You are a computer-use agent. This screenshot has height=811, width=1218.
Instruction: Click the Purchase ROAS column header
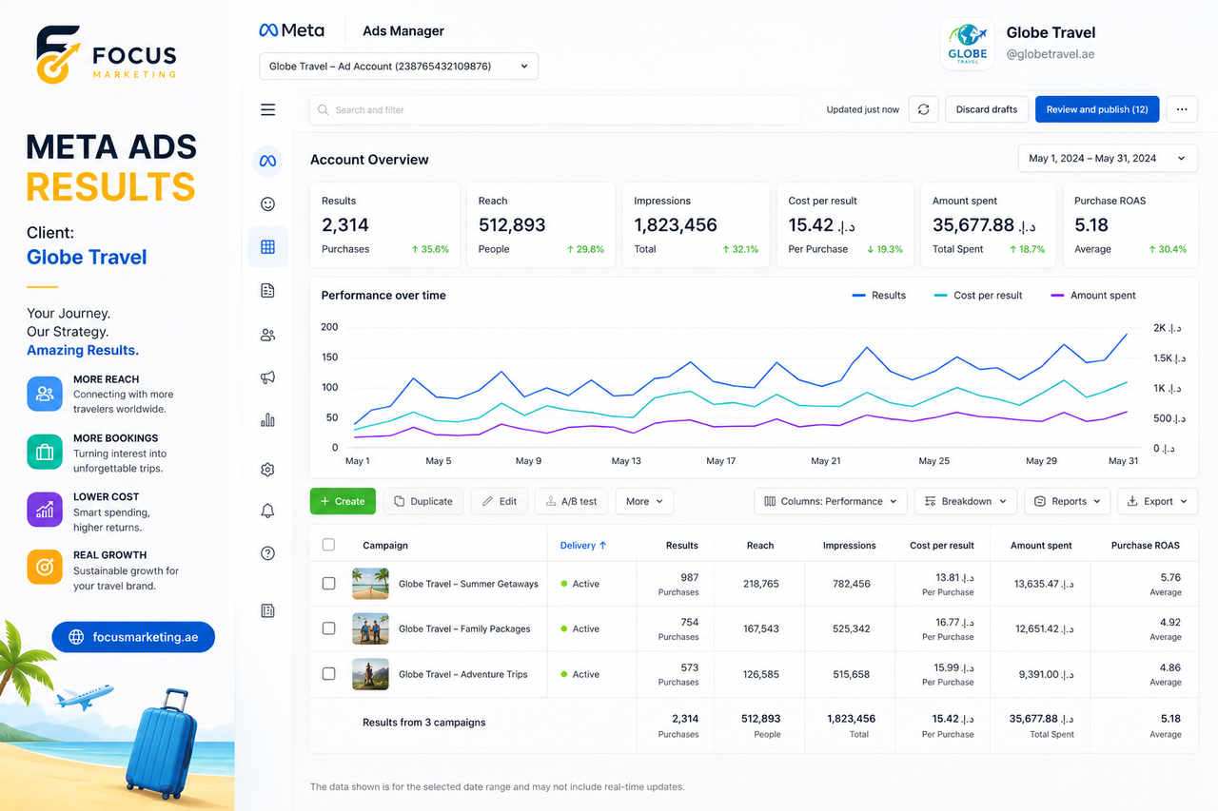coord(1146,546)
